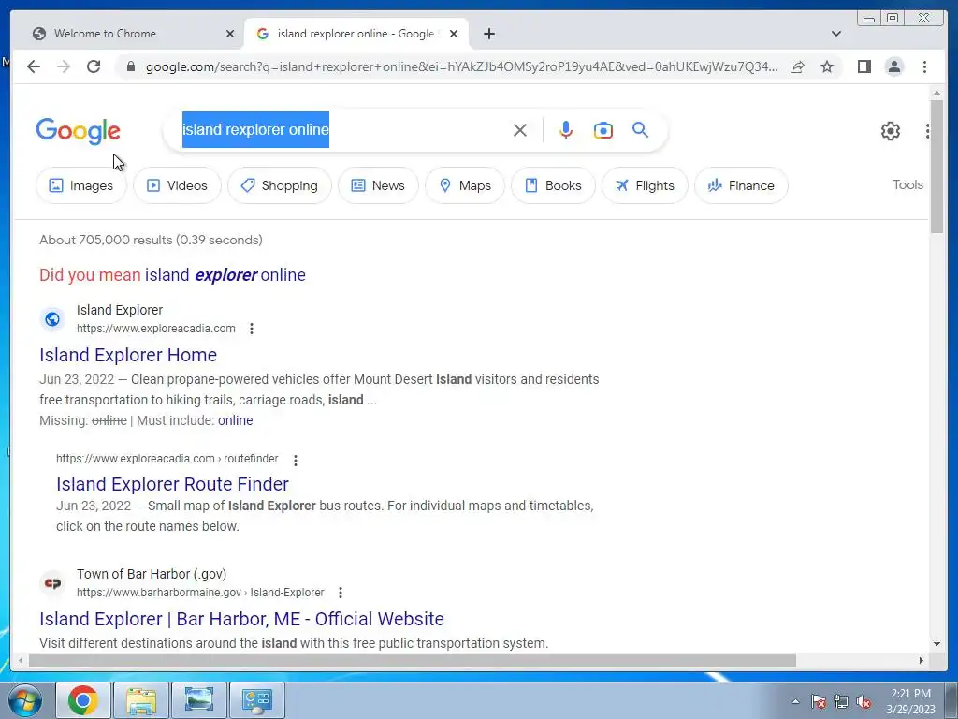Open the Windows Start menu
The image size is (958, 719).
pyautogui.click(x=24, y=700)
